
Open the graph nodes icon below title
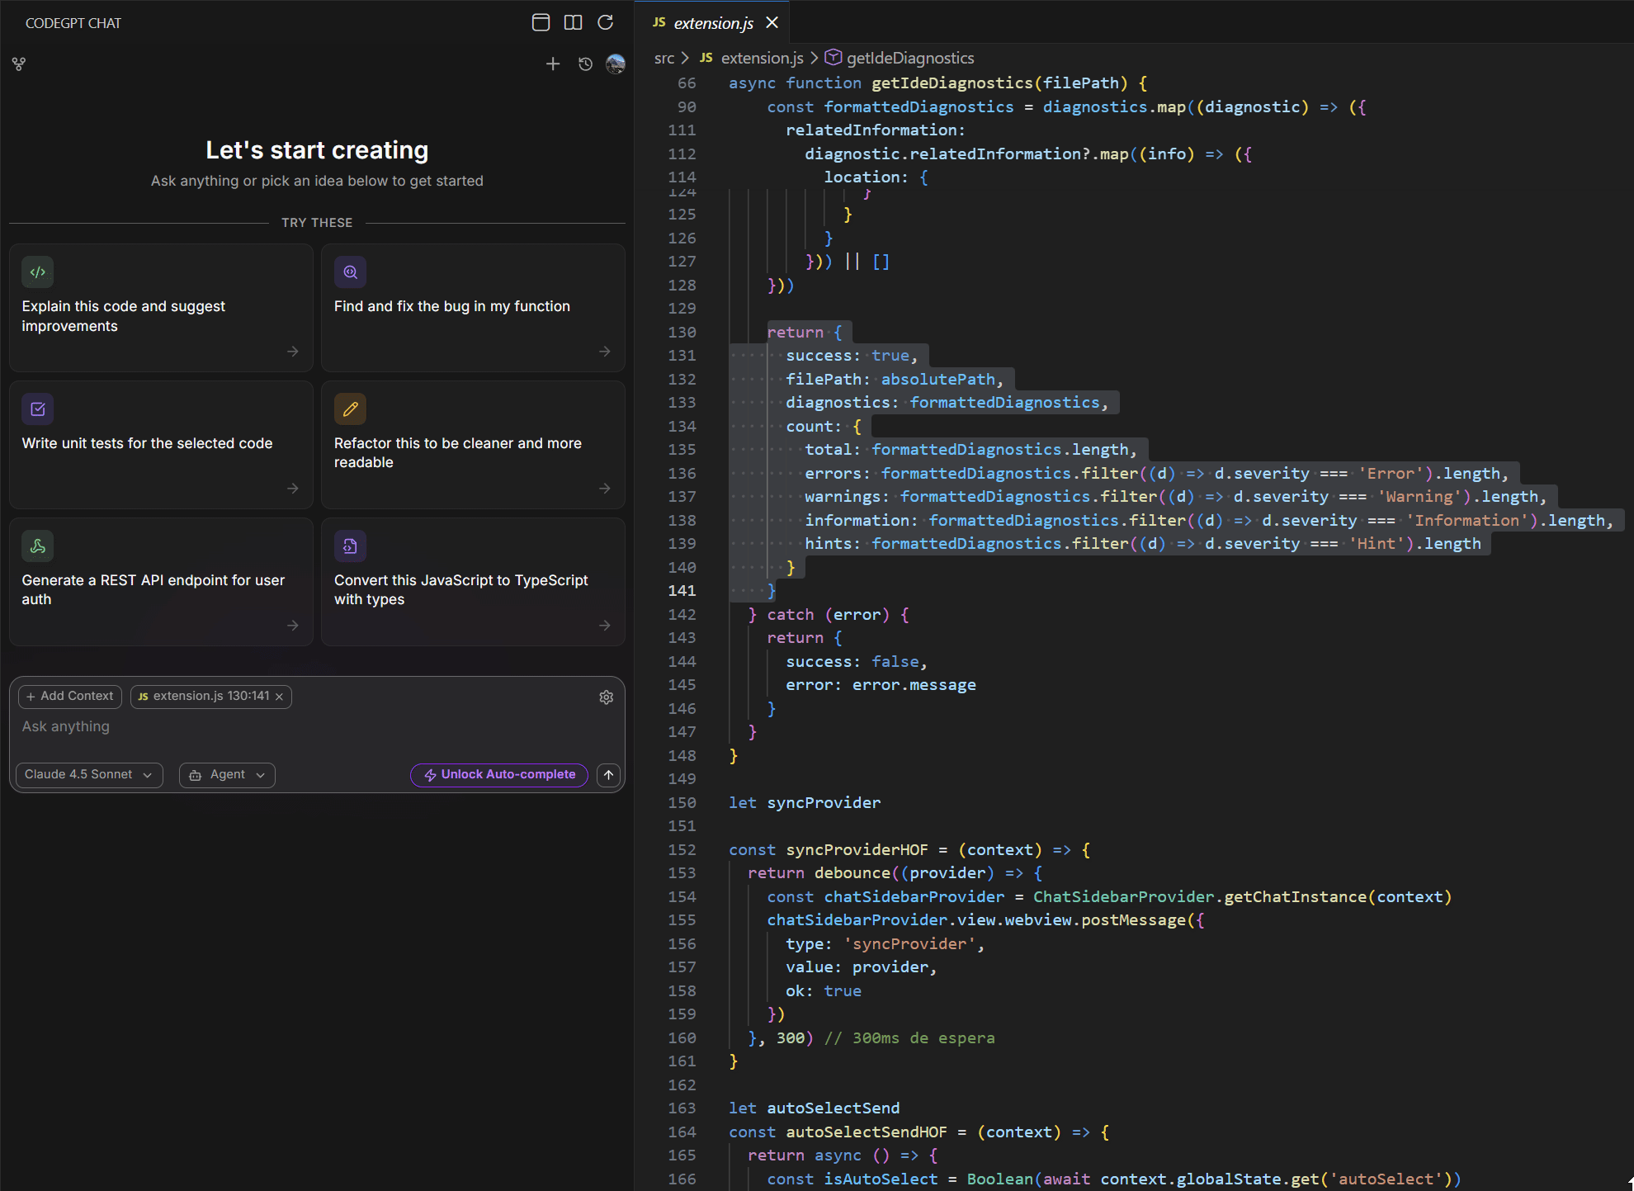point(19,64)
